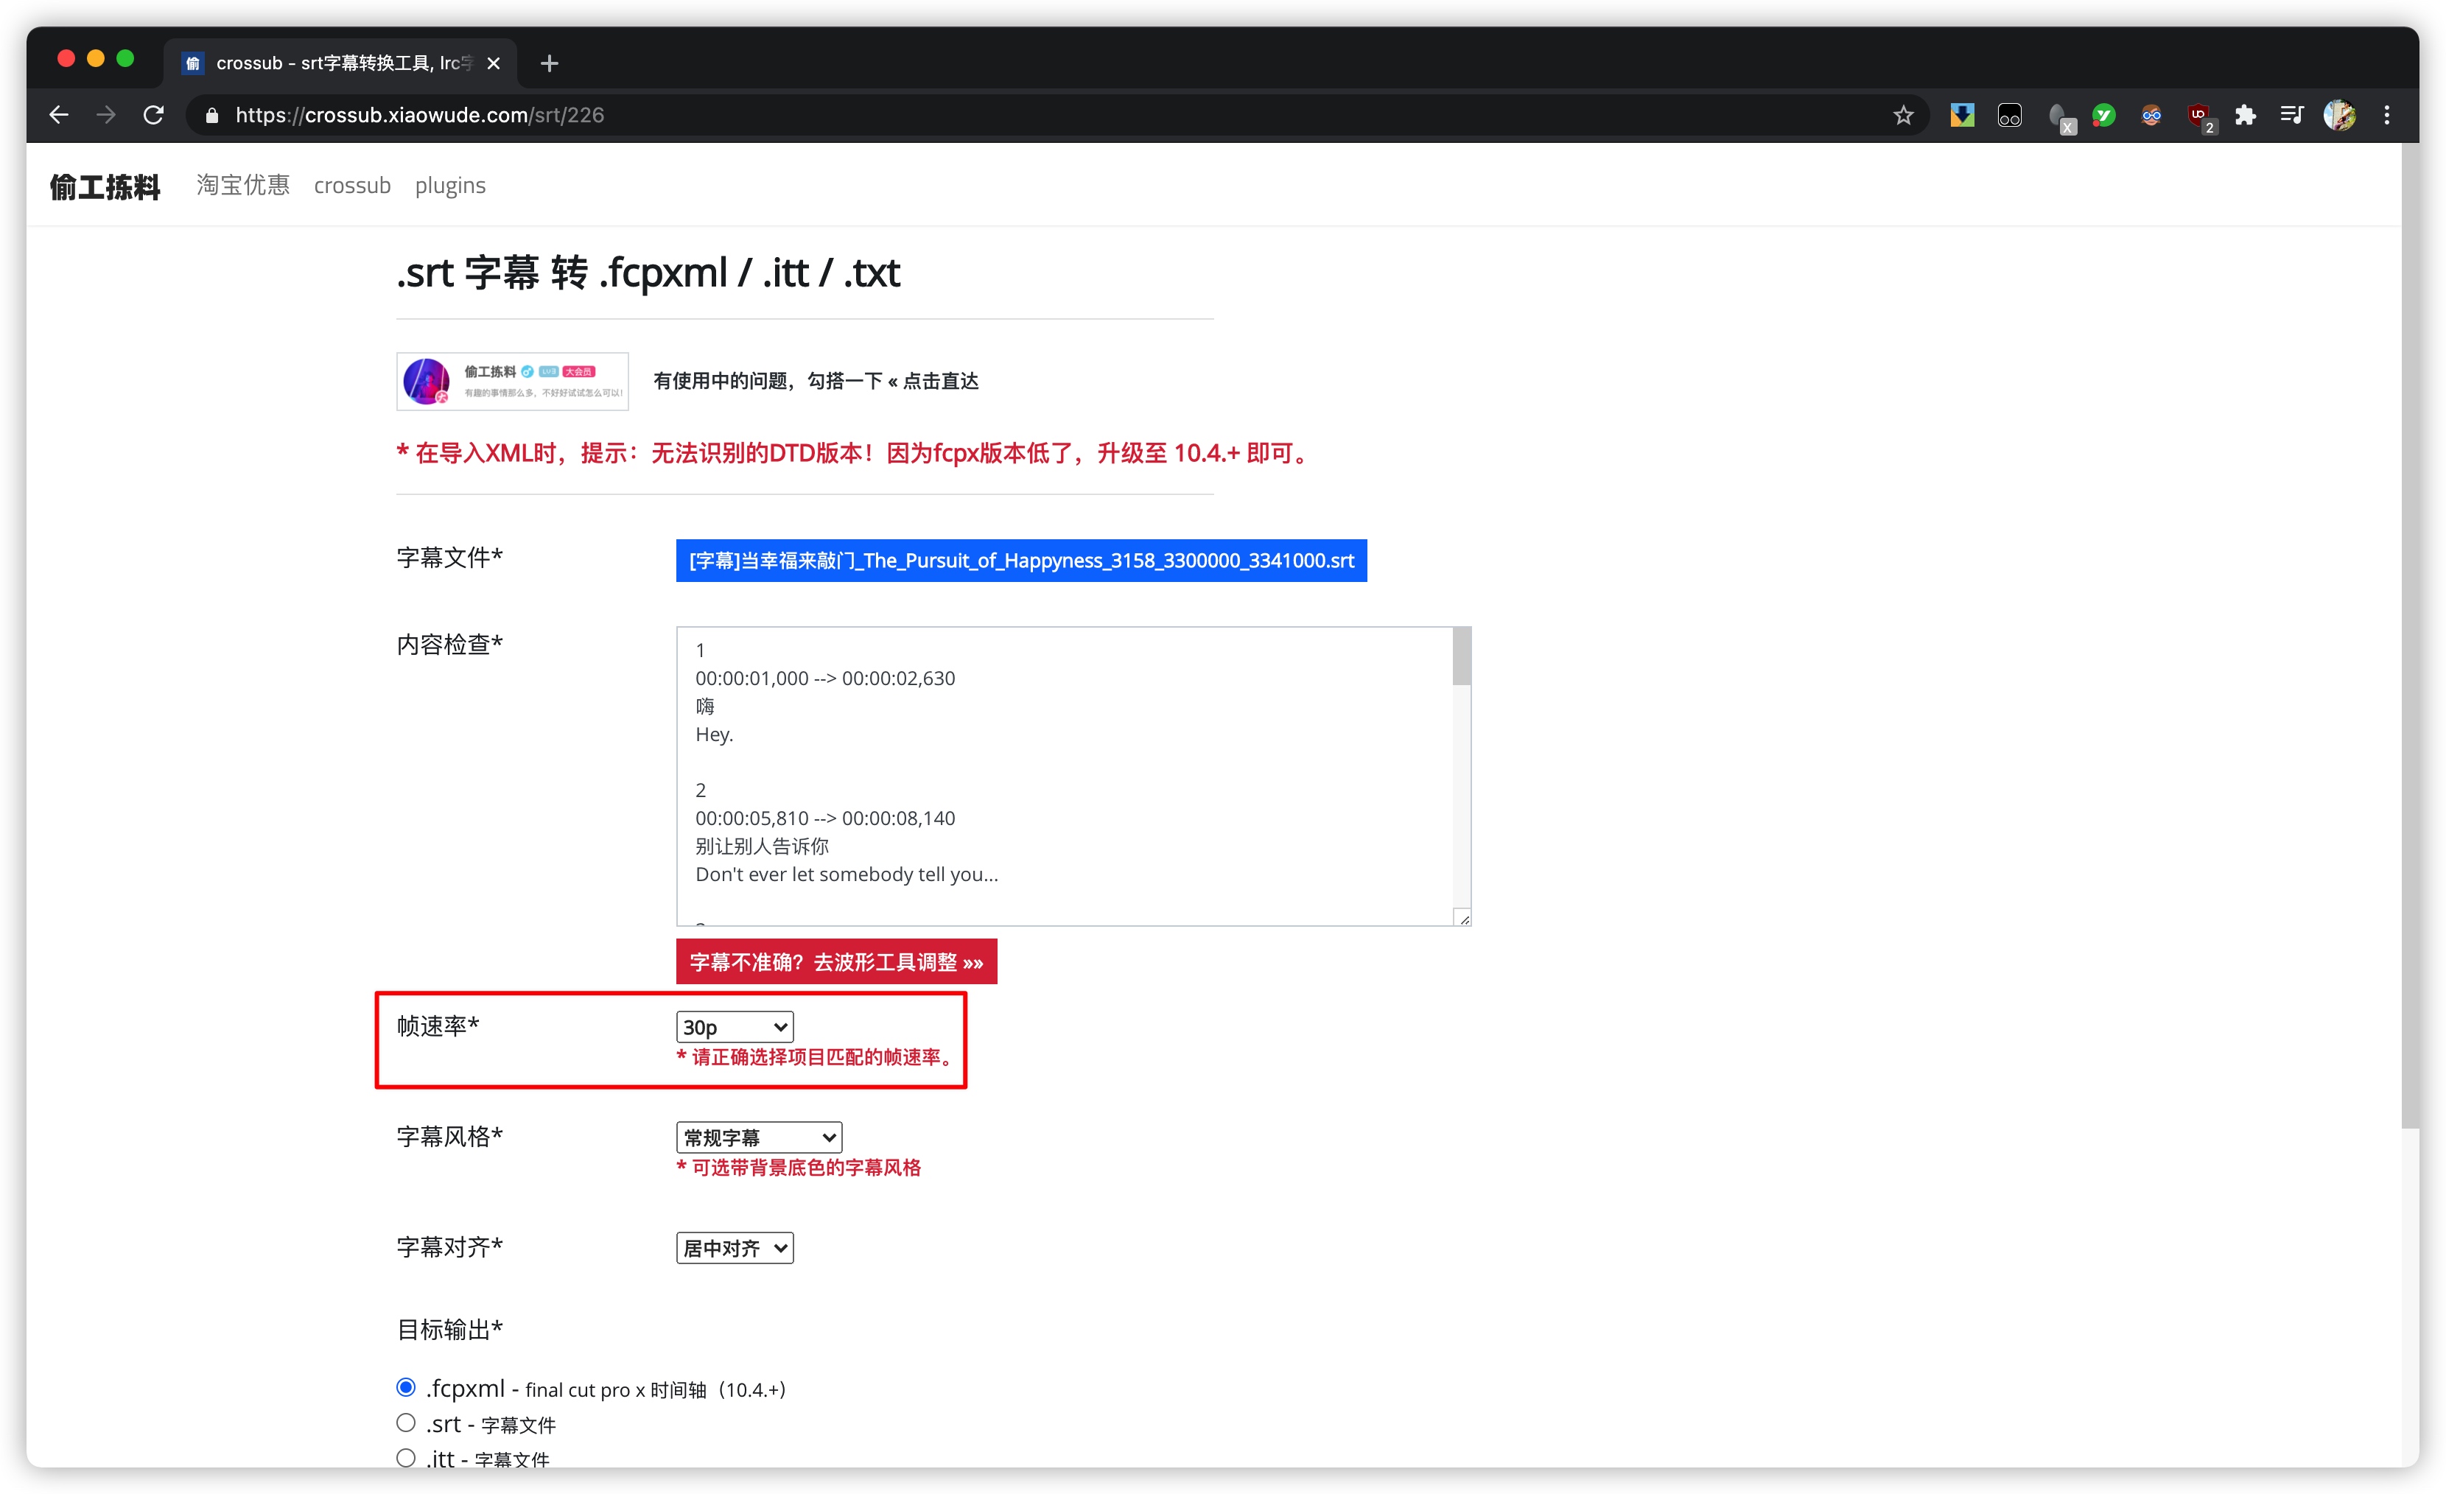This screenshot has height=1494, width=2446.
Task: Open the Chrome three-dot menu
Action: (x=2386, y=115)
